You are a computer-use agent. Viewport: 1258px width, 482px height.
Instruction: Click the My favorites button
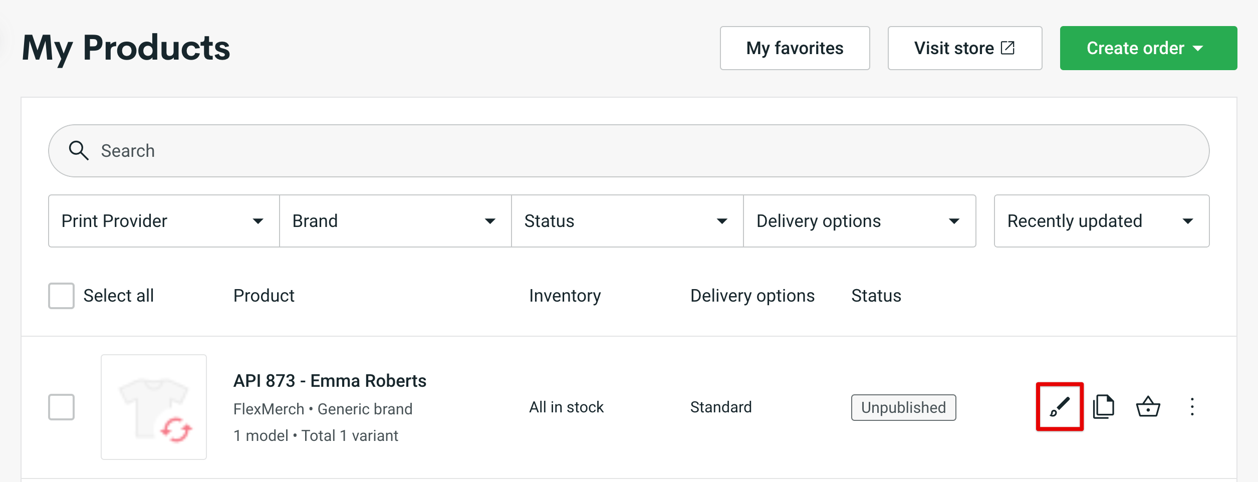pos(795,48)
